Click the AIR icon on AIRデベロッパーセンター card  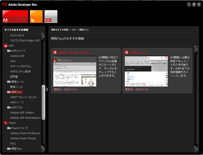[x=55, y=52]
